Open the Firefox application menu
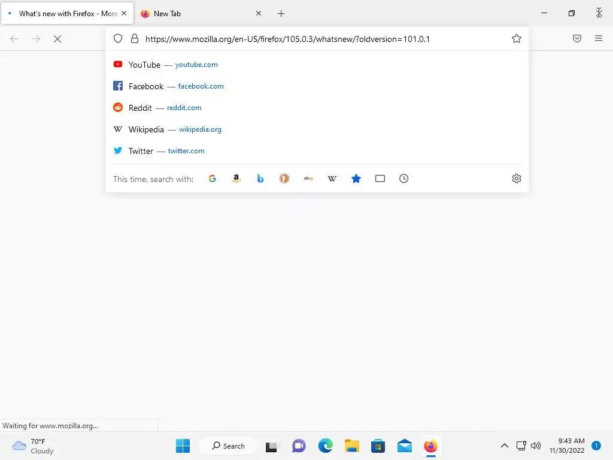Viewport: 613px width, 460px height. tap(599, 38)
